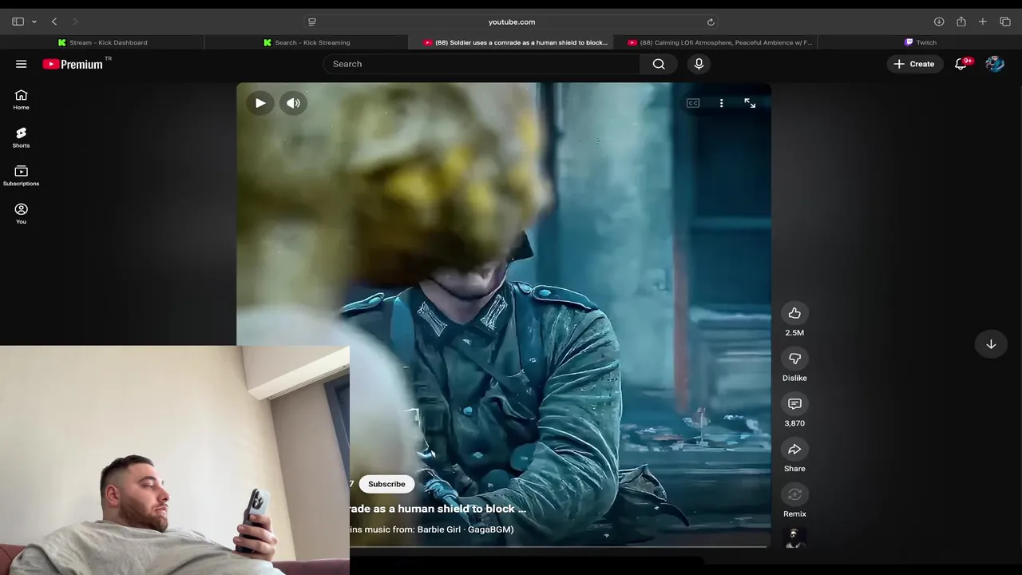Image resolution: width=1022 pixels, height=575 pixels.
Task: Open Subscriptions in the sidebar
Action: click(21, 176)
